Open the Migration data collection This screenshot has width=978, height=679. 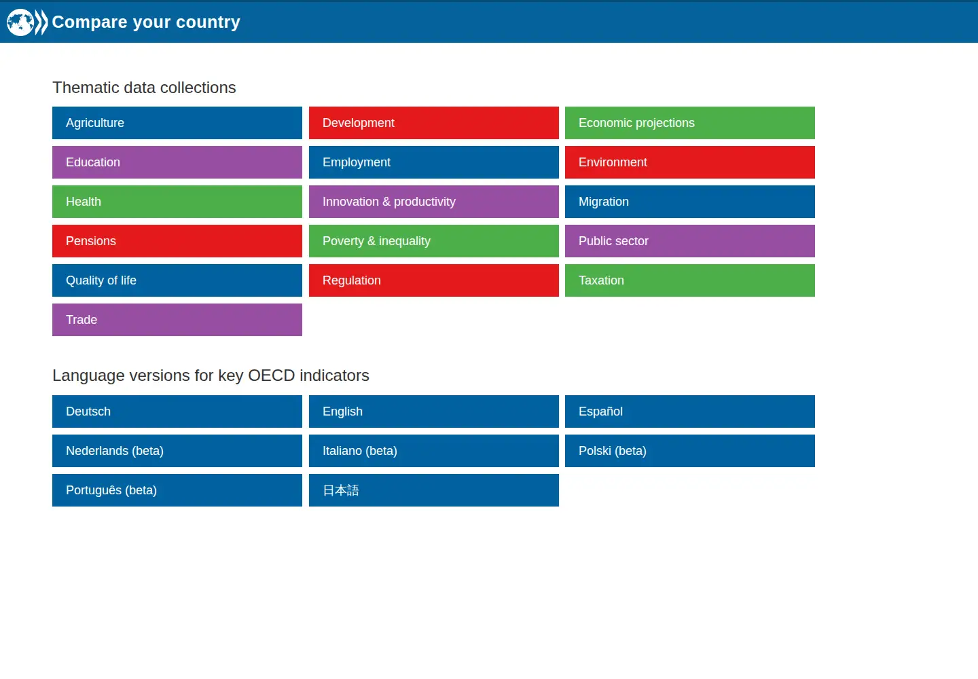[690, 202]
